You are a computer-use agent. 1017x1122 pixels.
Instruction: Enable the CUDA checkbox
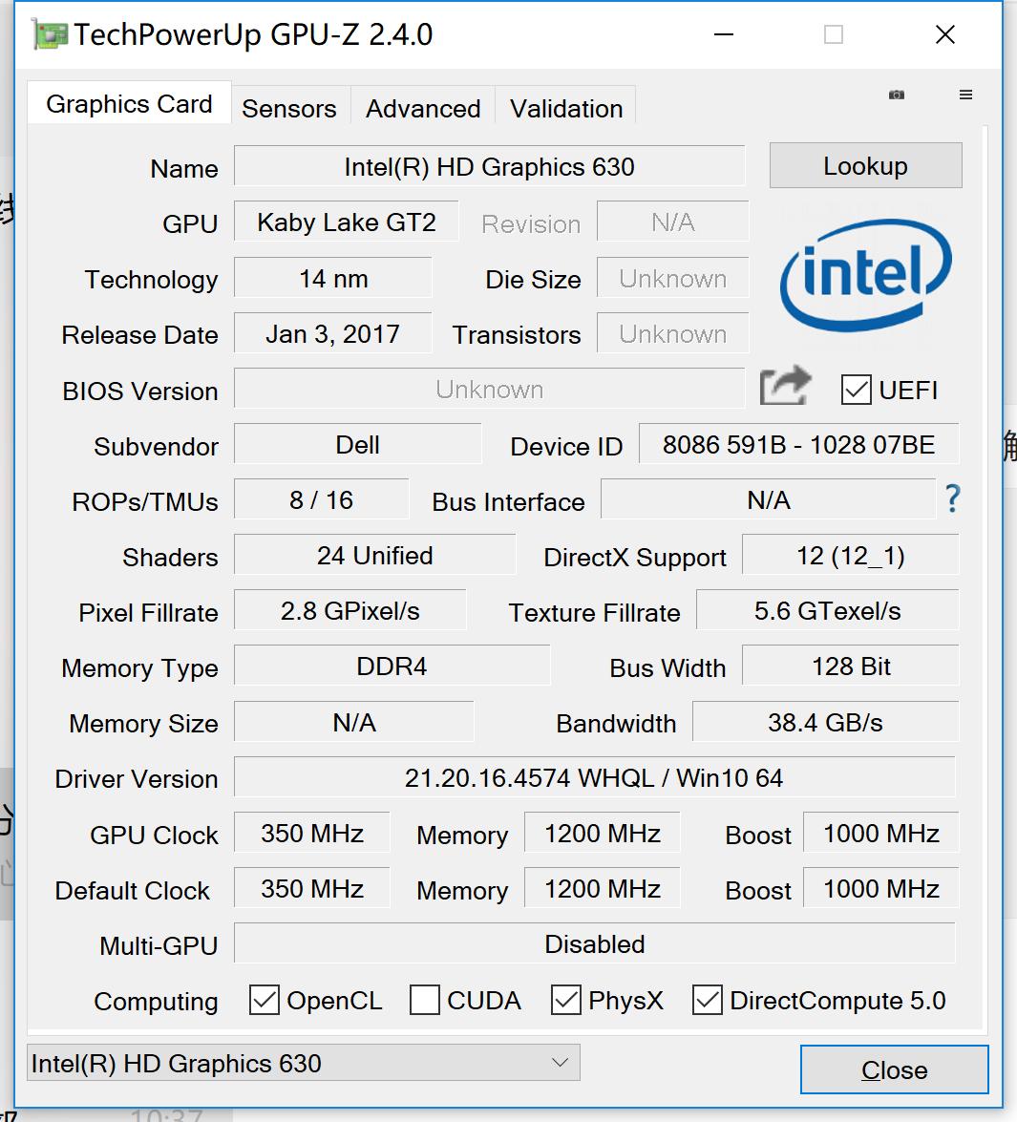[424, 1000]
